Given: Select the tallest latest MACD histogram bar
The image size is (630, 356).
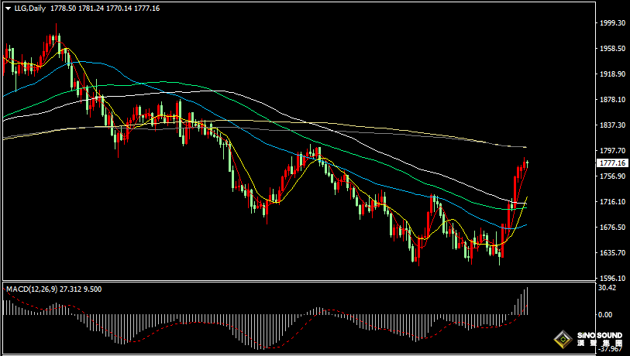Looking at the screenshot, I should (x=527, y=300).
